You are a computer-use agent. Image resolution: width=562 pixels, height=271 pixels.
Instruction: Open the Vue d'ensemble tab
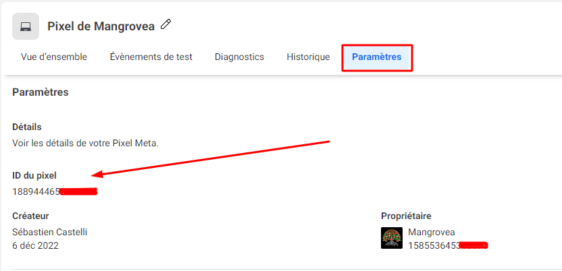point(54,57)
